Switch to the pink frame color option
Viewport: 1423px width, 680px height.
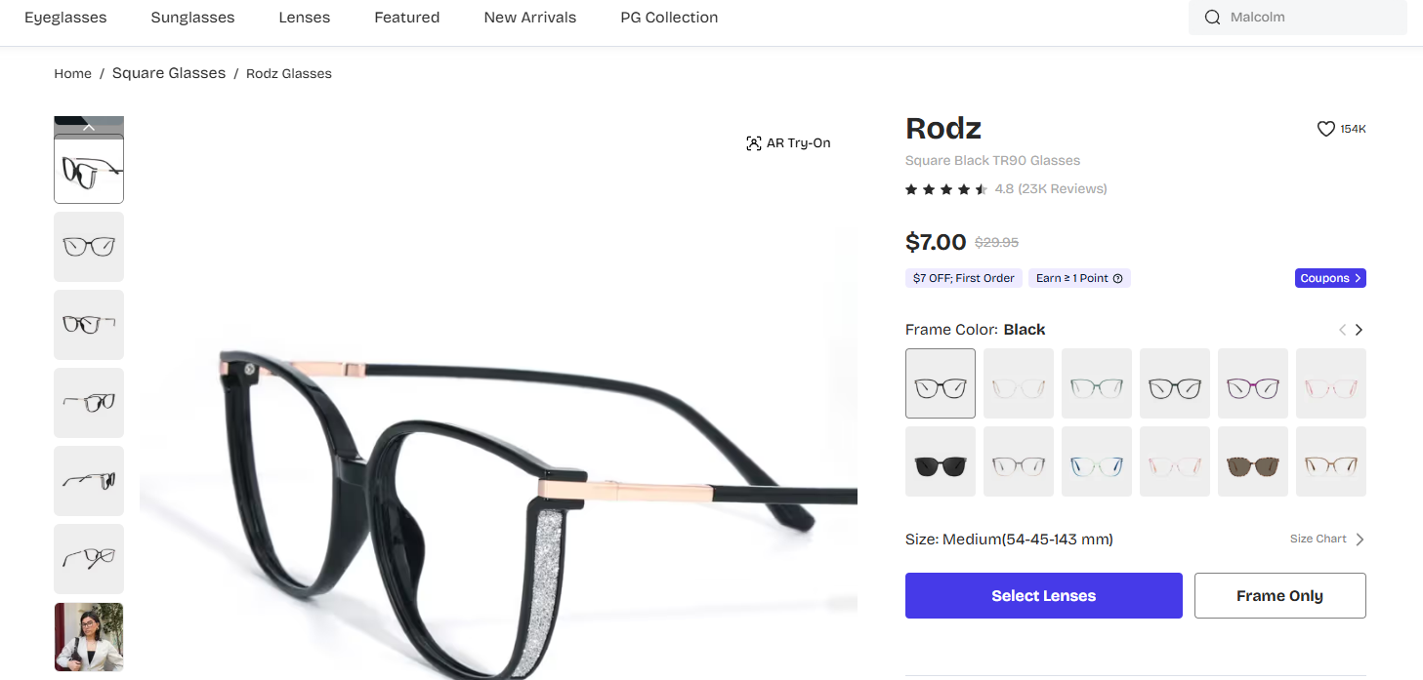1331,382
